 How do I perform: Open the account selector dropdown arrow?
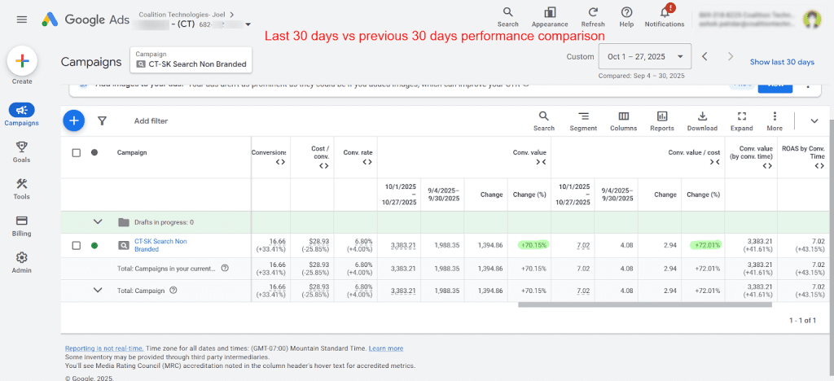(x=248, y=24)
